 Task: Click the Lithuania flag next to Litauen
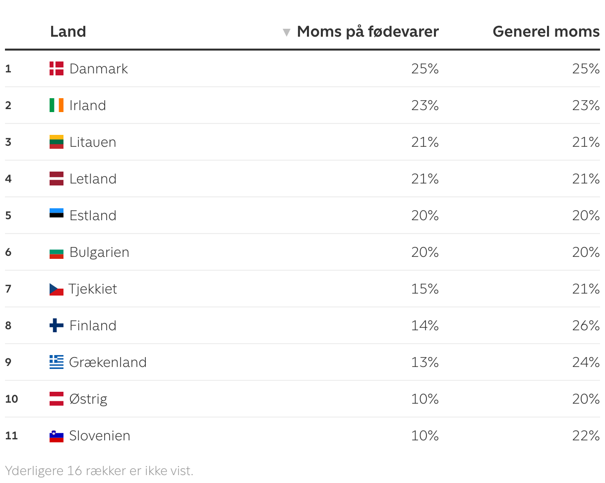[x=57, y=142]
